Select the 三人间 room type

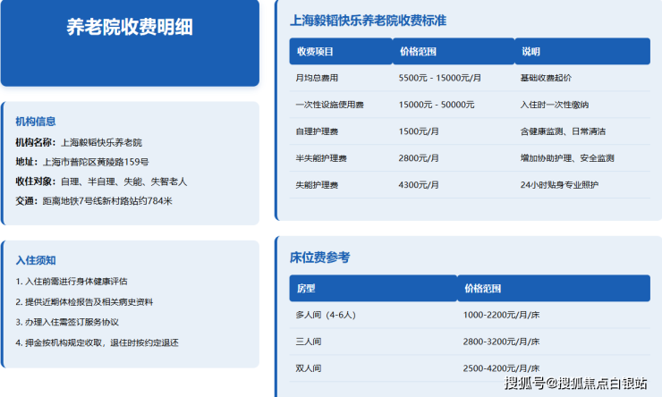click(309, 342)
